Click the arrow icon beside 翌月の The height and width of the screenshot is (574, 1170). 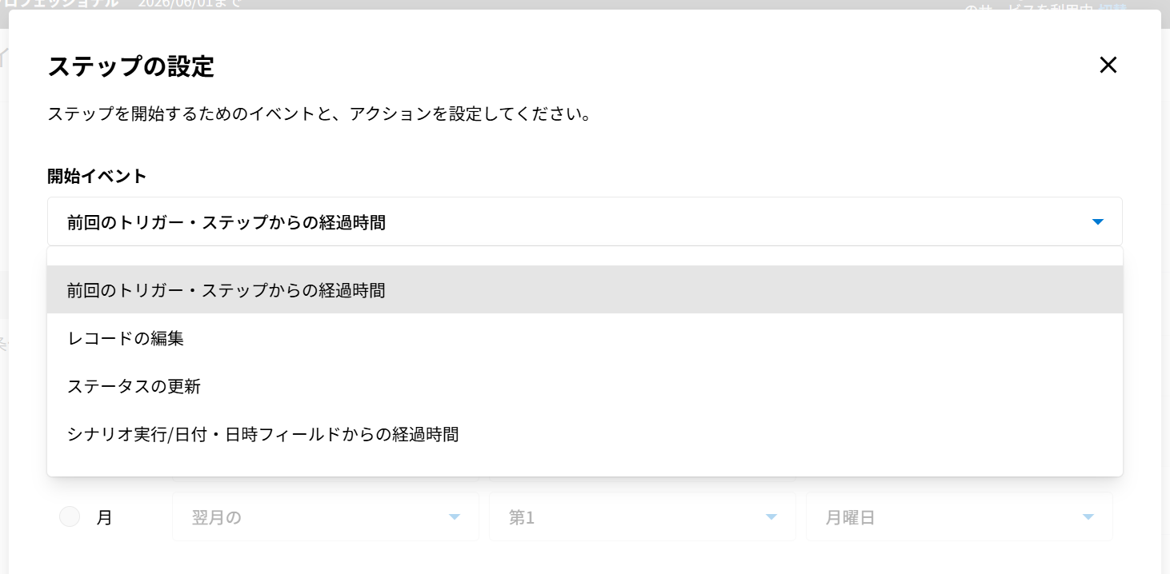click(455, 517)
